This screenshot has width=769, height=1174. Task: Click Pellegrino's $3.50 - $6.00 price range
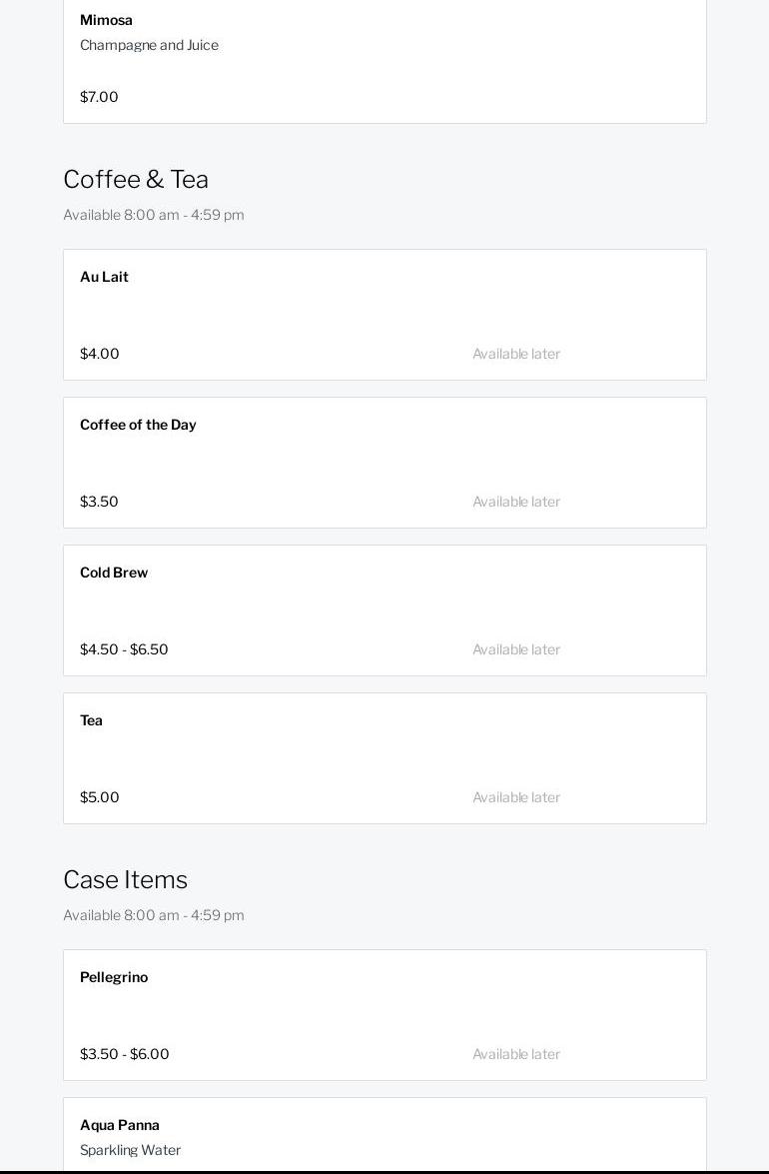click(x=125, y=1054)
